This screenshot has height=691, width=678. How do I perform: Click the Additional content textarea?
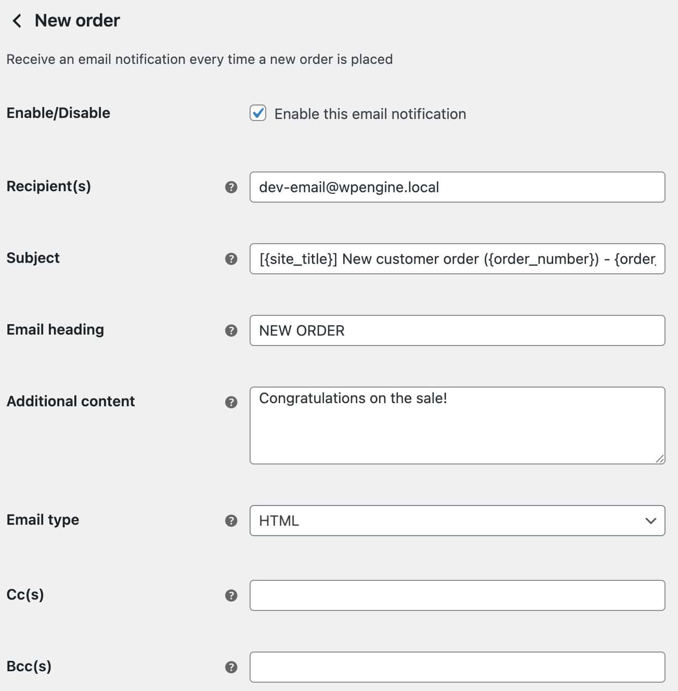pos(458,424)
